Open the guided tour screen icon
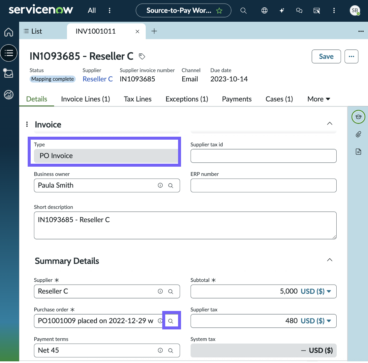 coord(317,11)
